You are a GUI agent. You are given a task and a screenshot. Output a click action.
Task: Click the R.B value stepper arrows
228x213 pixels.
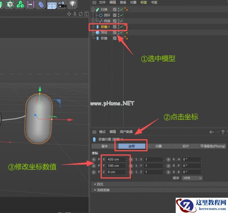coord(202,172)
